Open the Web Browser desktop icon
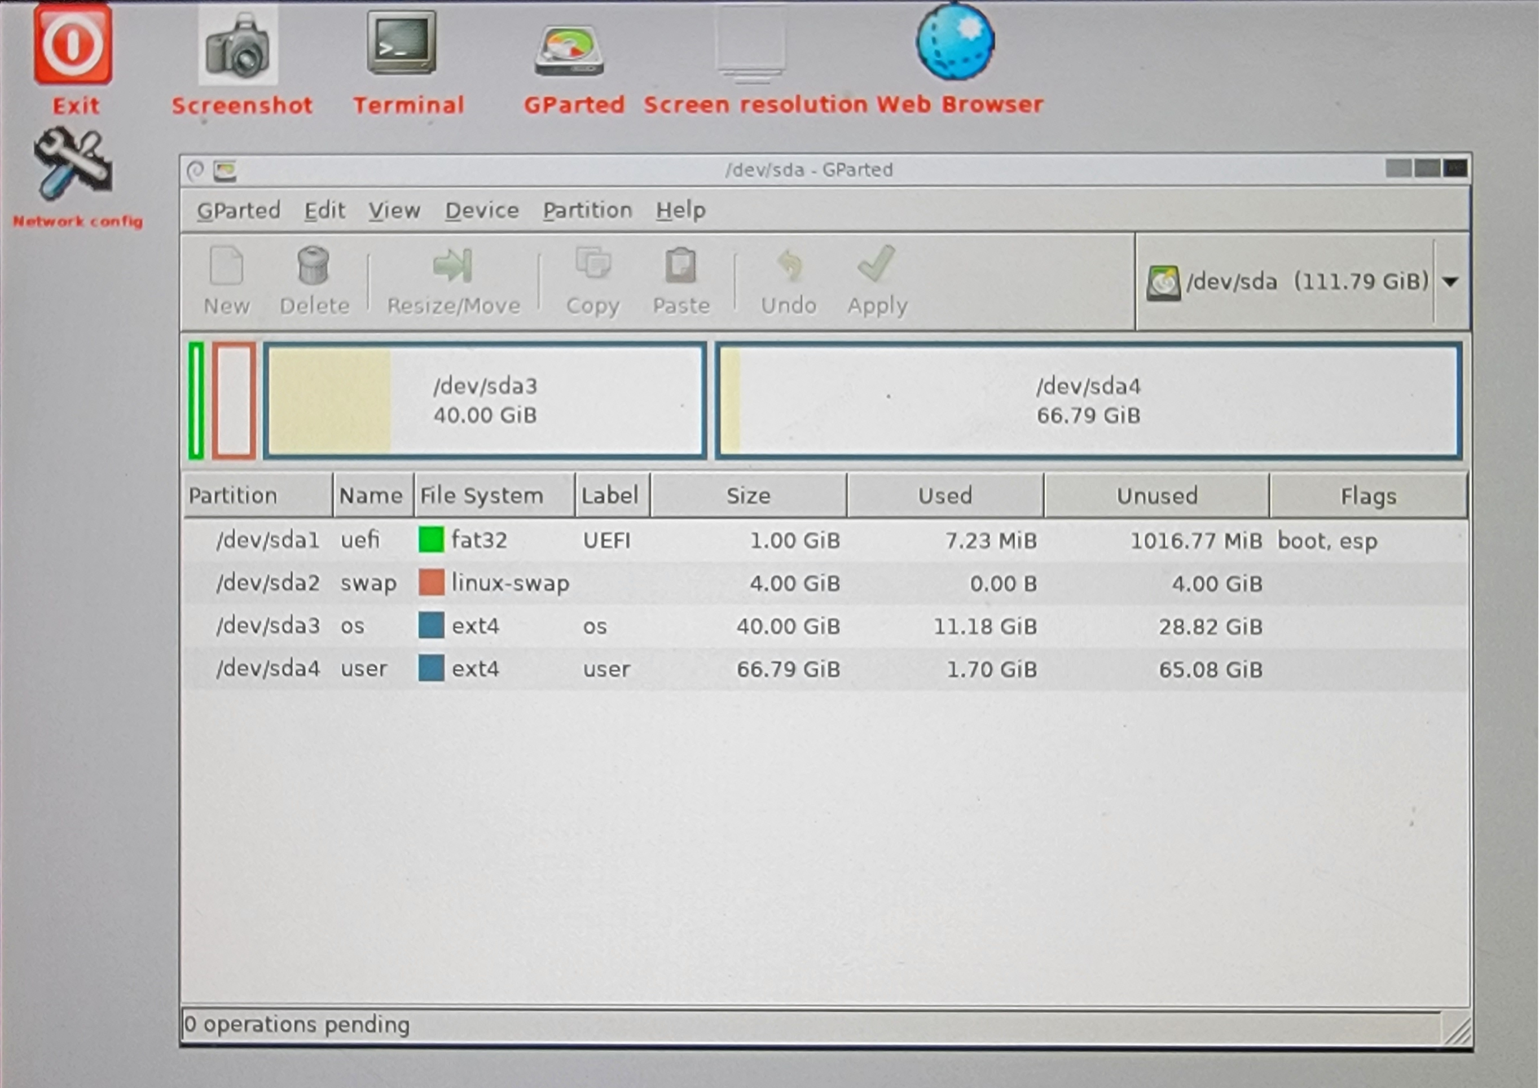 click(x=955, y=42)
